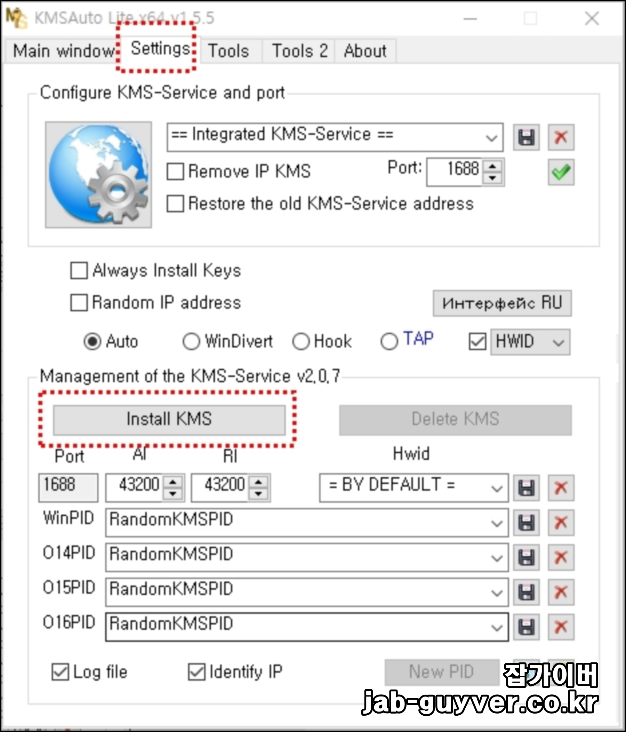Choose the TAP mode radio button
The width and height of the screenshot is (626, 732).
[389, 342]
